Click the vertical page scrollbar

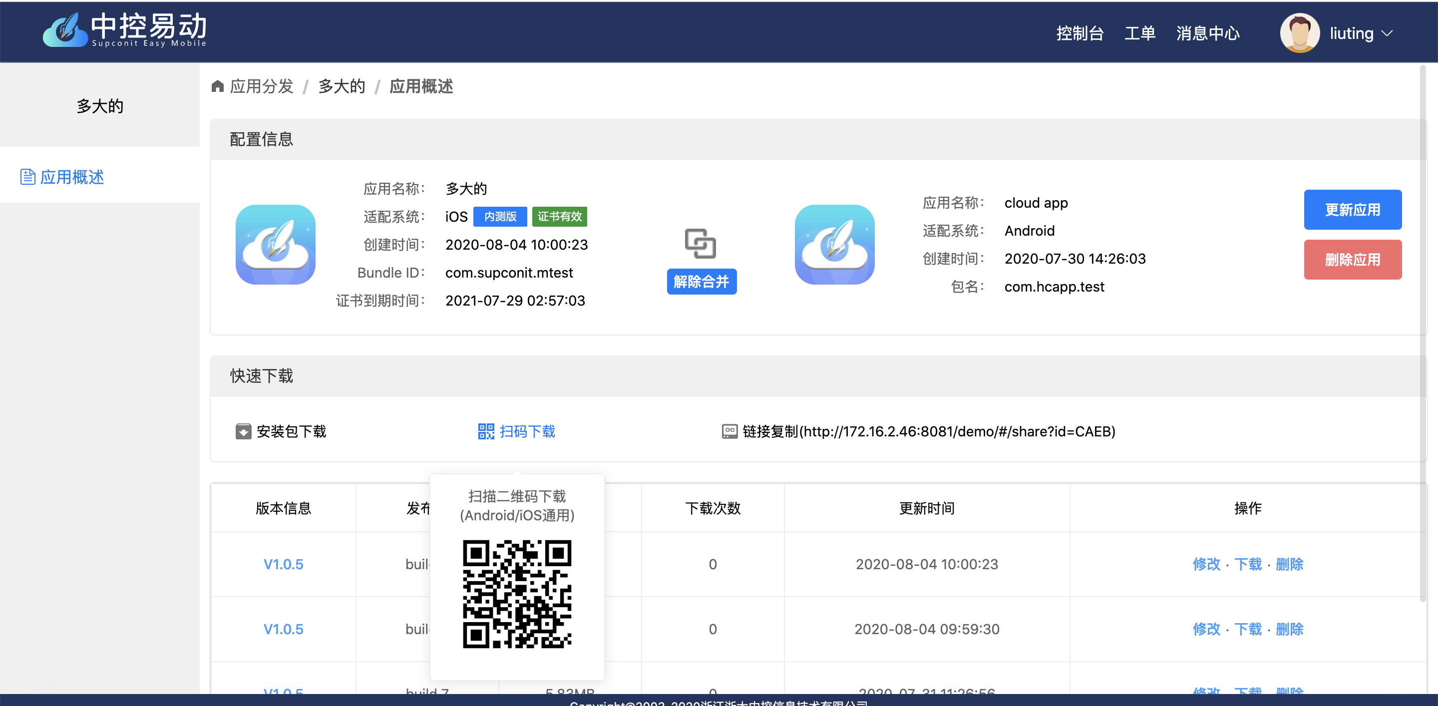click(x=1423, y=333)
